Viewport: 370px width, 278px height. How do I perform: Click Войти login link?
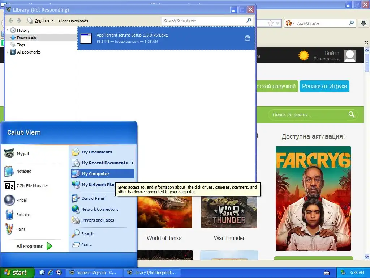332,53
